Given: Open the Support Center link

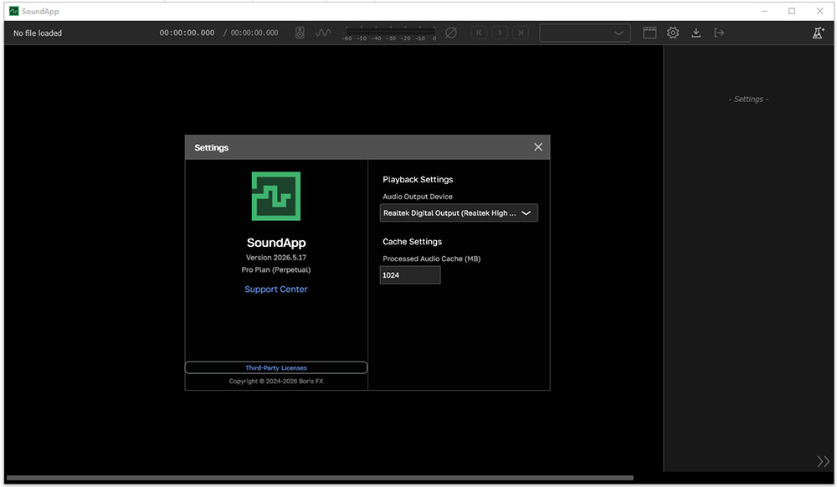Looking at the screenshot, I should (x=276, y=290).
